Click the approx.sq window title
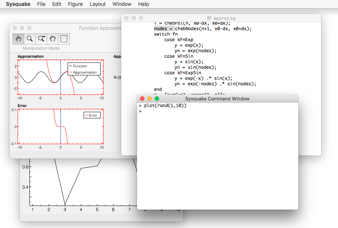338x228 pixels. [x=224, y=18]
